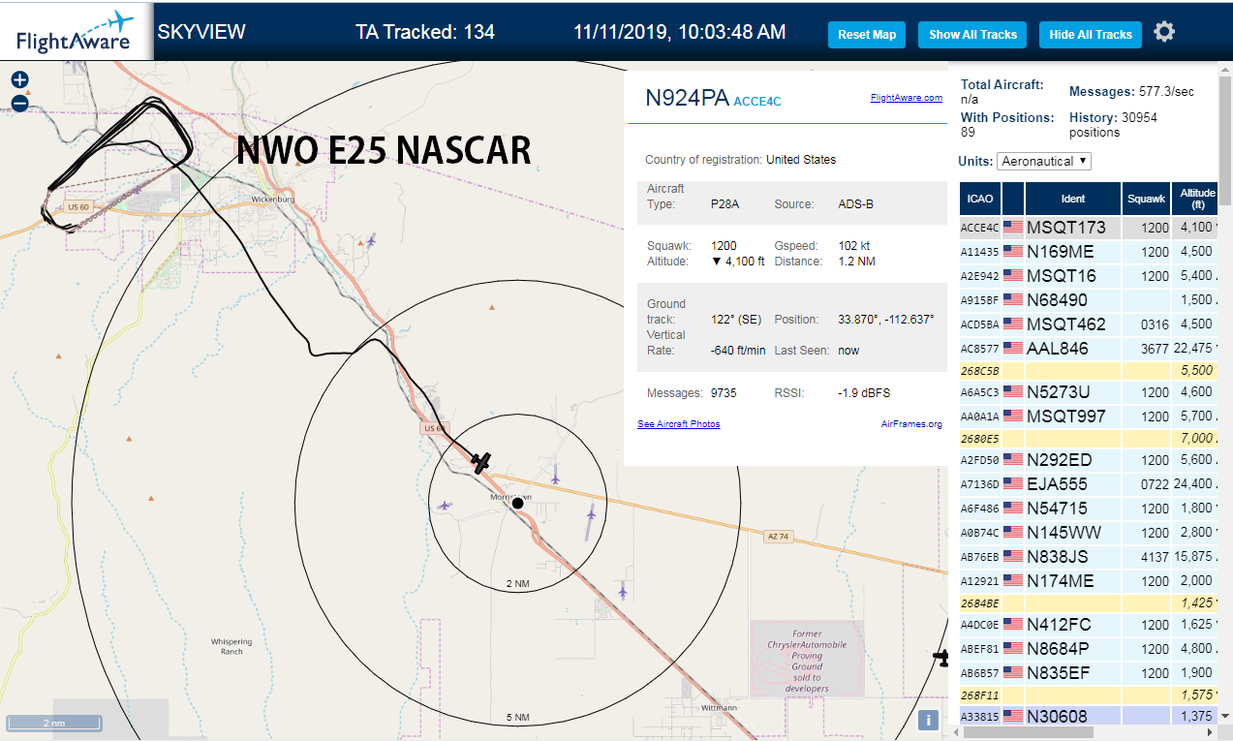Select the MSQT173 aircraft row
Screen dimensions: 1233x741
(1088, 228)
